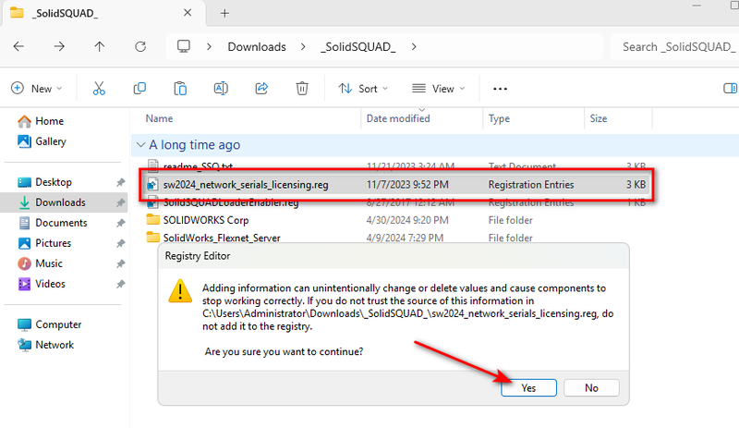739x428 pixels.
Task: Minimize the File Explorer window
Action: tap(697, 6)
